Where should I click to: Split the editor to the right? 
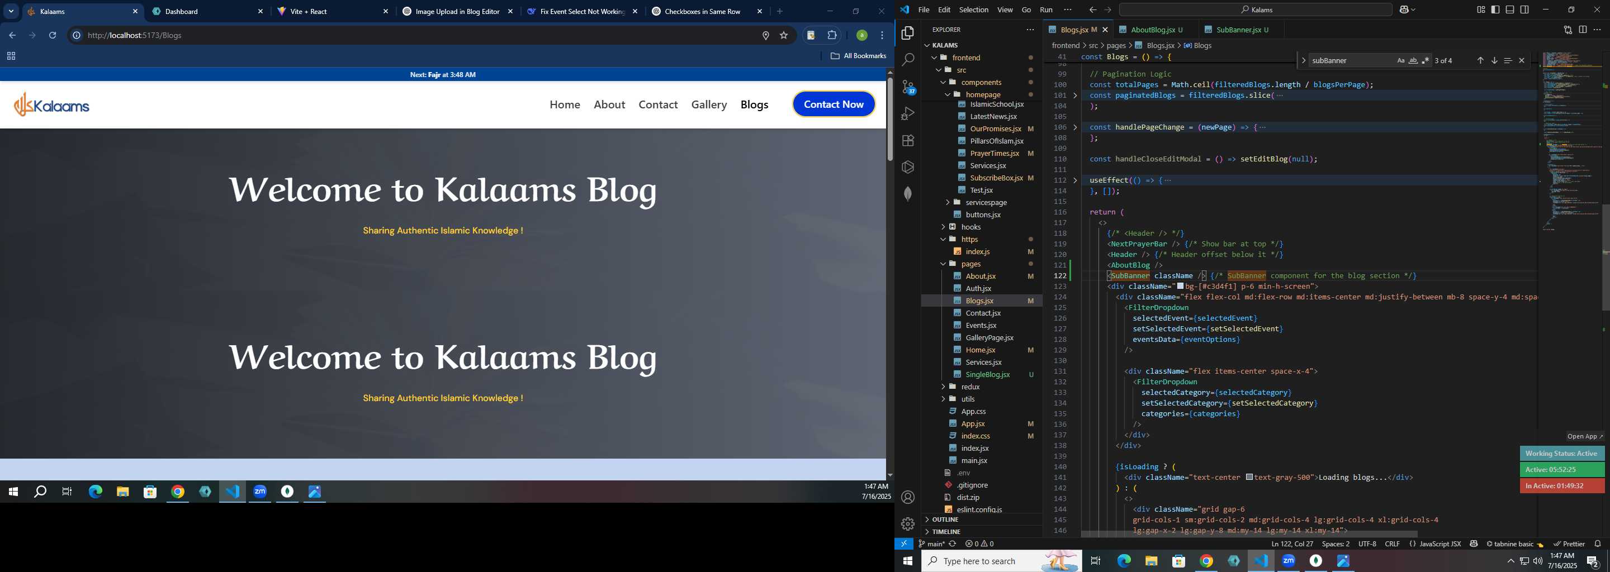click(x=1583, y=30)
